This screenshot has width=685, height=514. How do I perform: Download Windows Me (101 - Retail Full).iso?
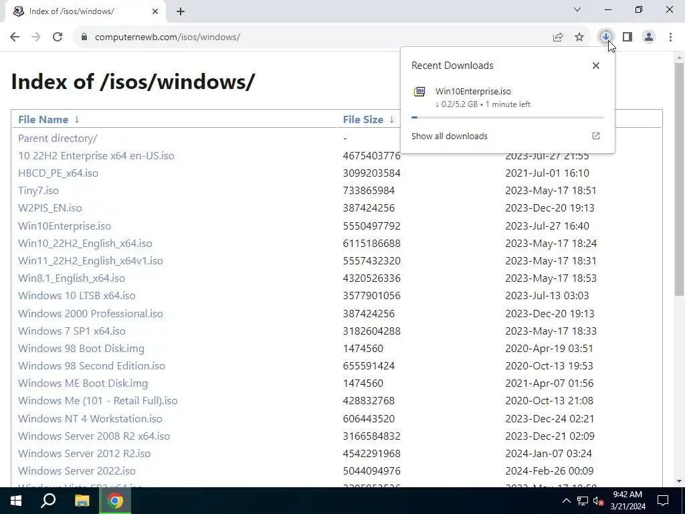(98, 401)
